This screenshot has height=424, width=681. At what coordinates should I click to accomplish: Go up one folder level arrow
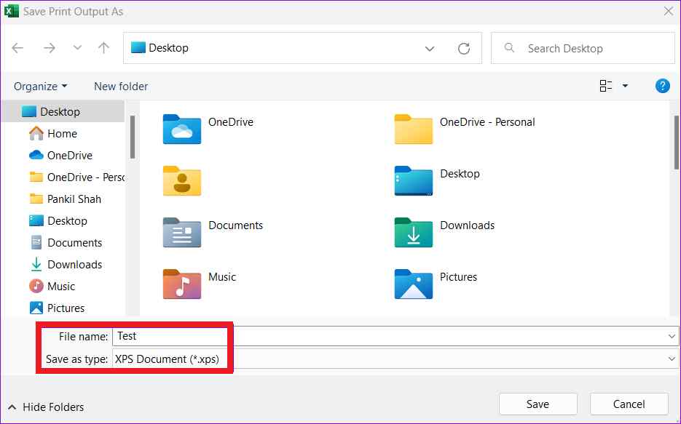(103, 48)
